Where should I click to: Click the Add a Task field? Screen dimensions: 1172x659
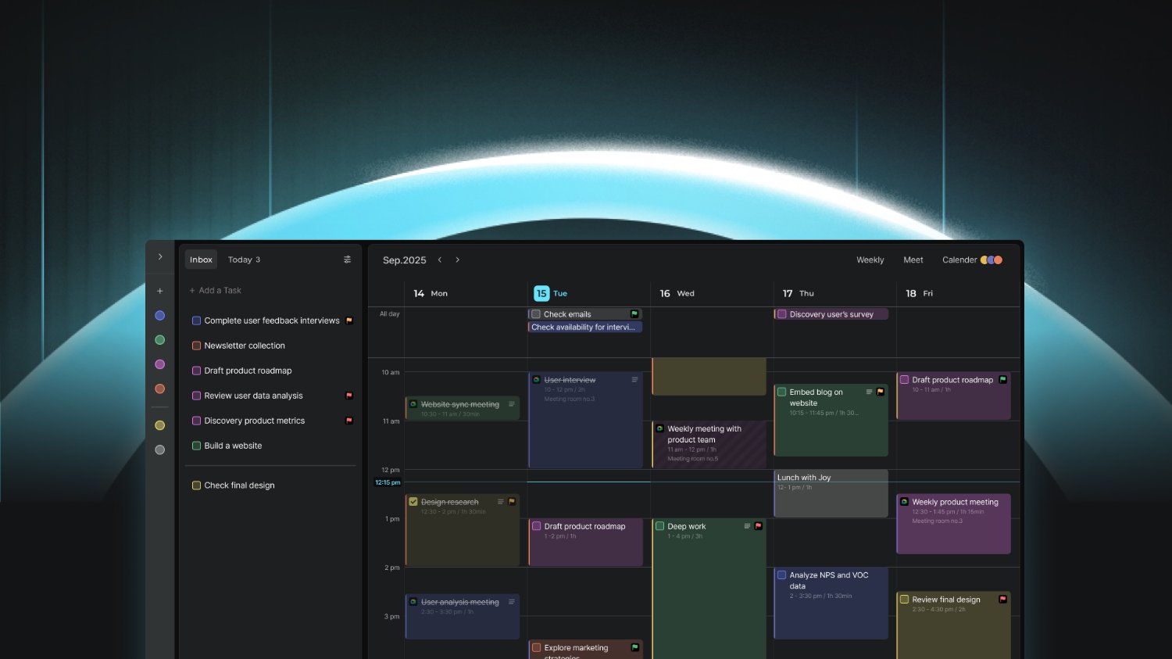click(x=220, y=291)
